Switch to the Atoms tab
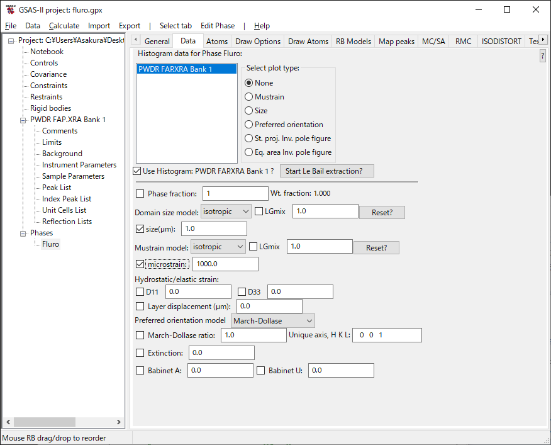This screenshot has height=445, width=551. 217,42
